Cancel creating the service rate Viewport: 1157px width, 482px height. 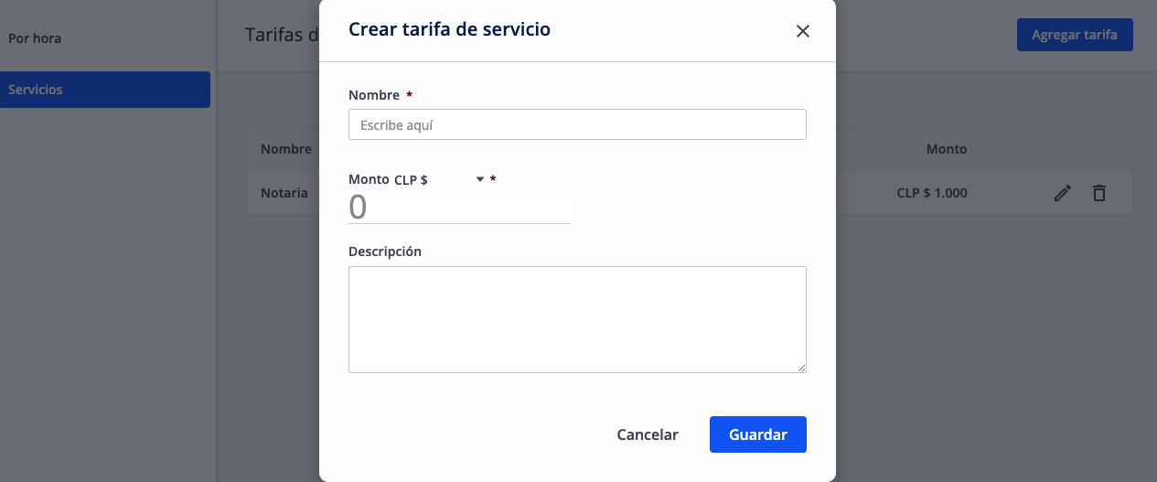coord(648,434)
